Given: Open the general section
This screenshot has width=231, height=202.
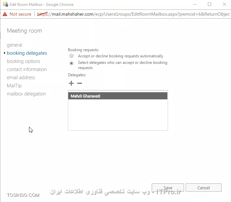Looking at the screenshot, I should [x=14, y=45].
